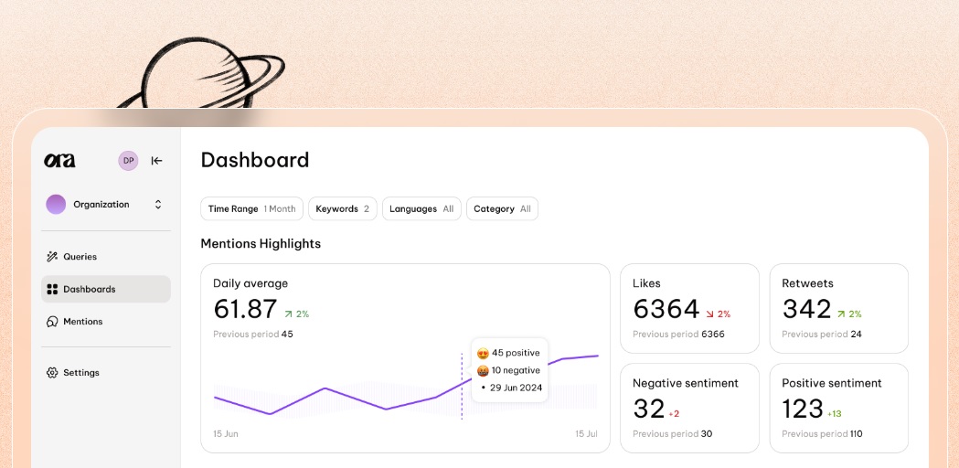Click Previous period 45 under Daily average

(x=252, y=334)
